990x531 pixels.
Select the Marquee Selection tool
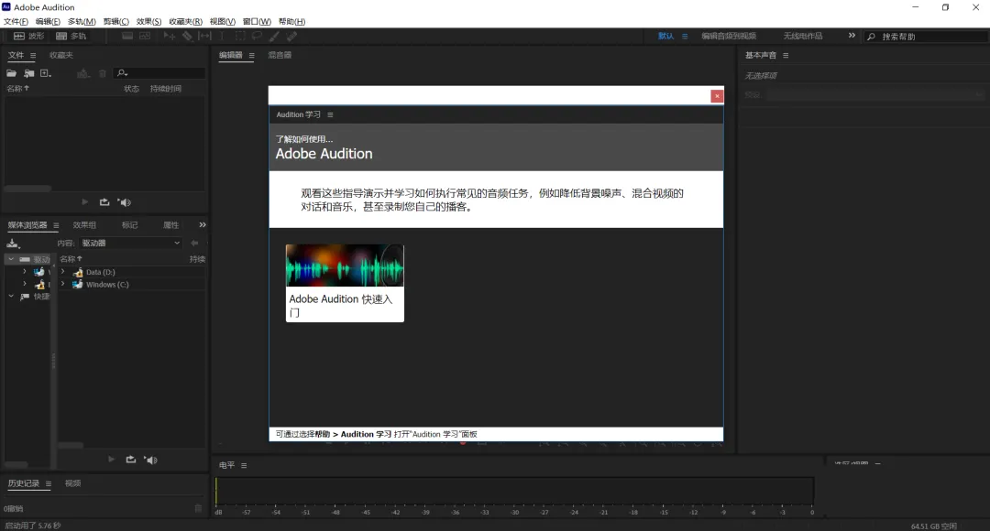(240, 36)
